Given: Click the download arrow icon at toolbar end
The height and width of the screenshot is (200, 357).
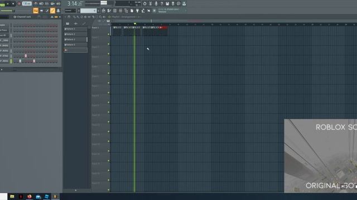Looking at the screenshot, I should (184, 4).
